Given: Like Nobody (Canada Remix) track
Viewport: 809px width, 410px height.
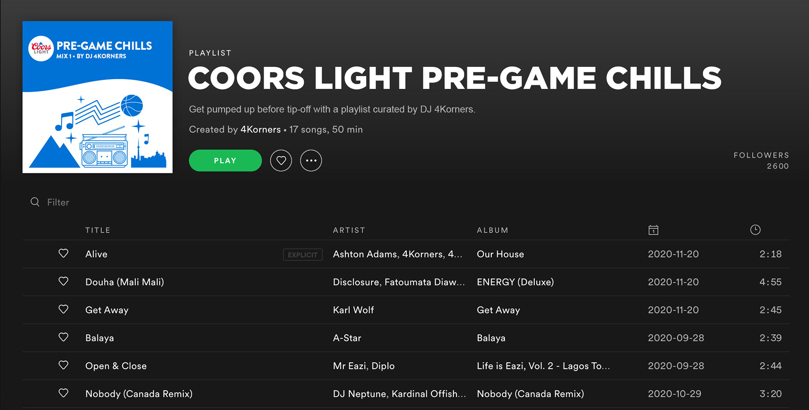Looking at the screenshot, I should 63,393.
